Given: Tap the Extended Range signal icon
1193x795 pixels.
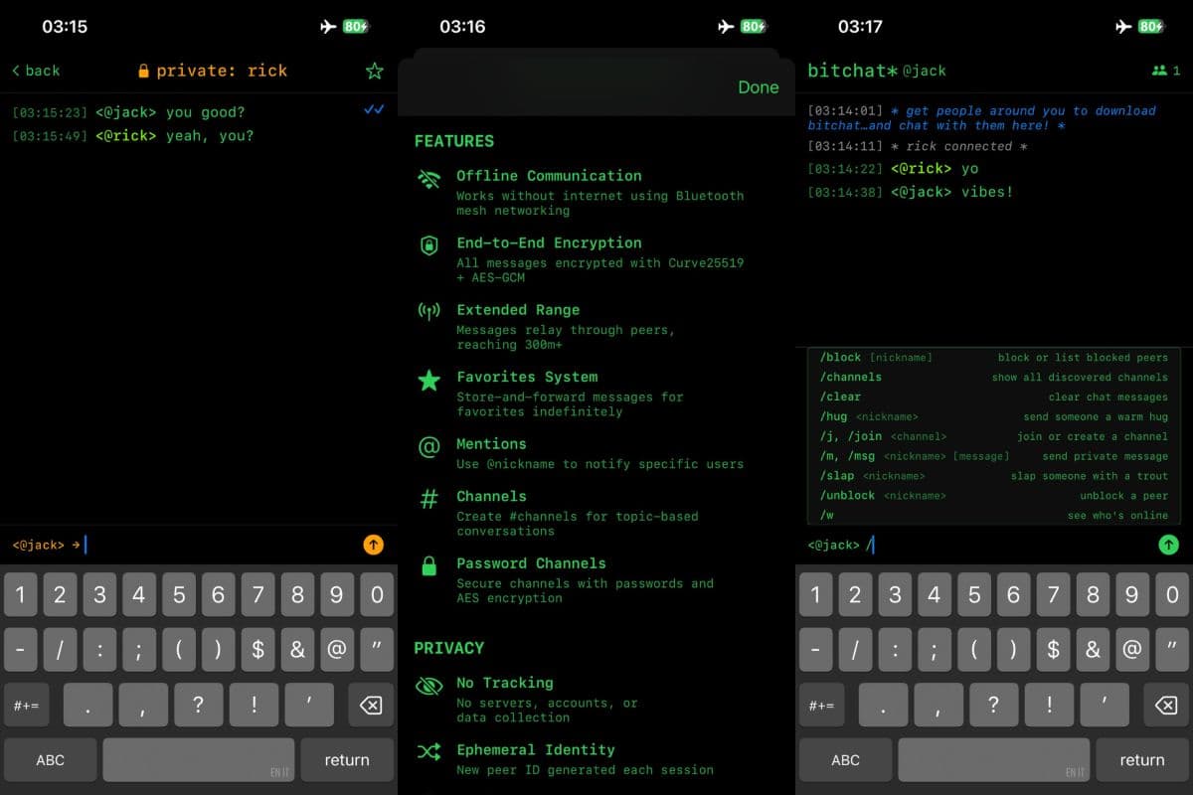Looking at the screenshot, I should [429, 312].
